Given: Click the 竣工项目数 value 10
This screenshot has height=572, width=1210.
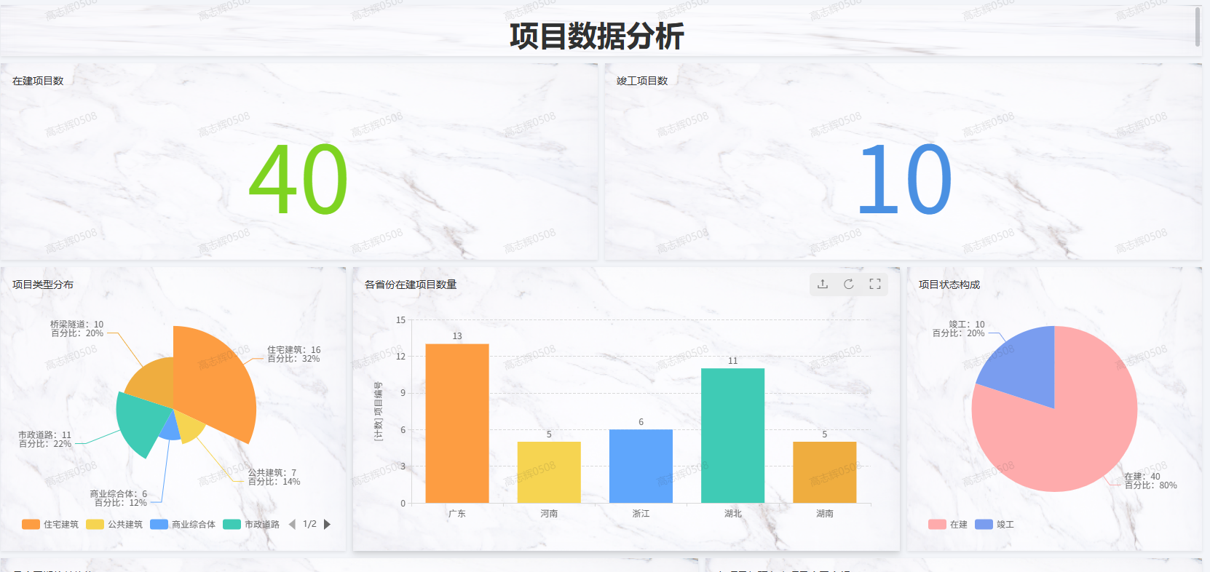Looking at the screenshot, I should point(904,179).
